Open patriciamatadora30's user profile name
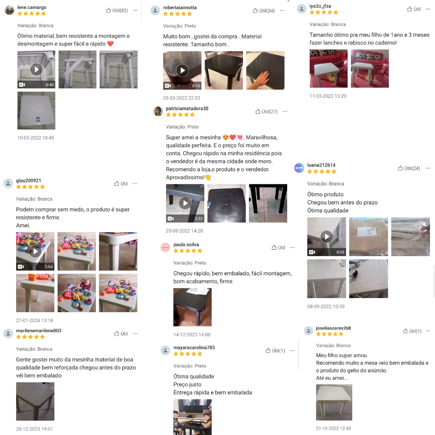435x435 pixels. [x=187, y=108]
